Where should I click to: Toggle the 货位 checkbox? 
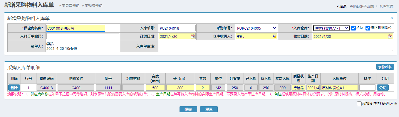point(353,28)
